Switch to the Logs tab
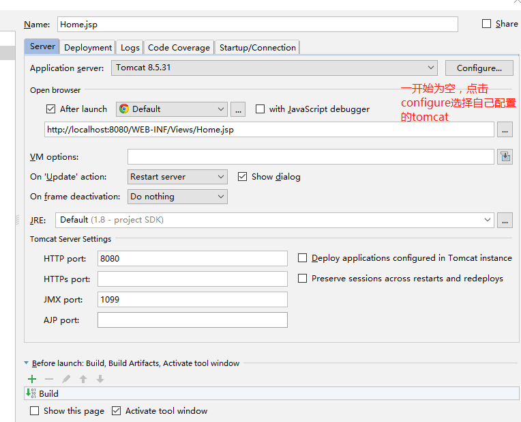This screenshot has height=422, width=521. (x=130, y=48)
